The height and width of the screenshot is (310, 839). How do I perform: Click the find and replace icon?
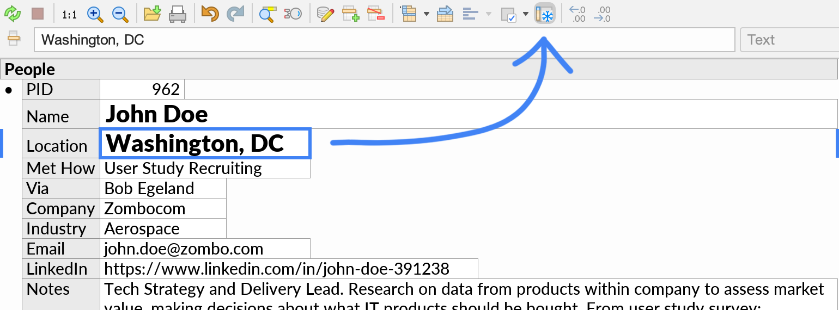pos(293,14)
